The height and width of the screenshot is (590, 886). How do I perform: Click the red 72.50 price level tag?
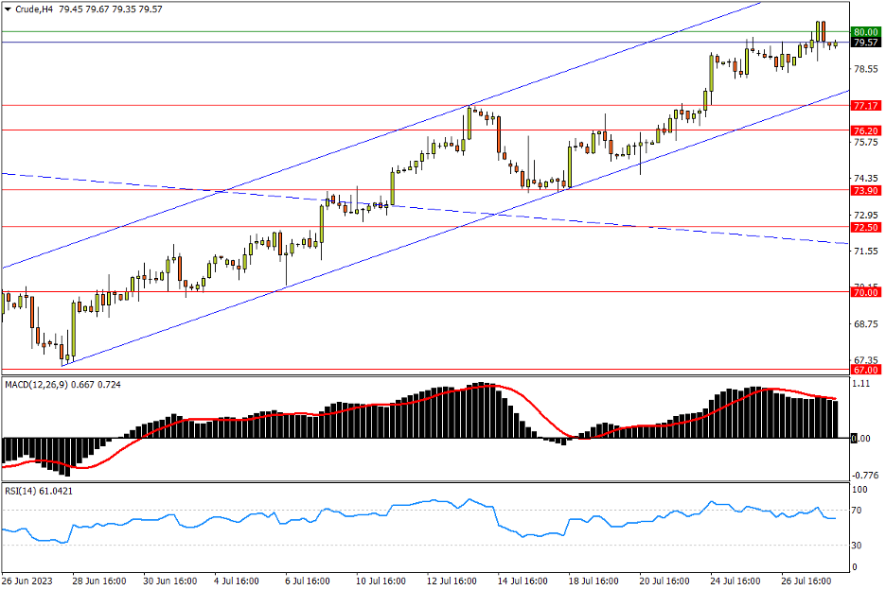pyautogui.click(x=866, y=227)
